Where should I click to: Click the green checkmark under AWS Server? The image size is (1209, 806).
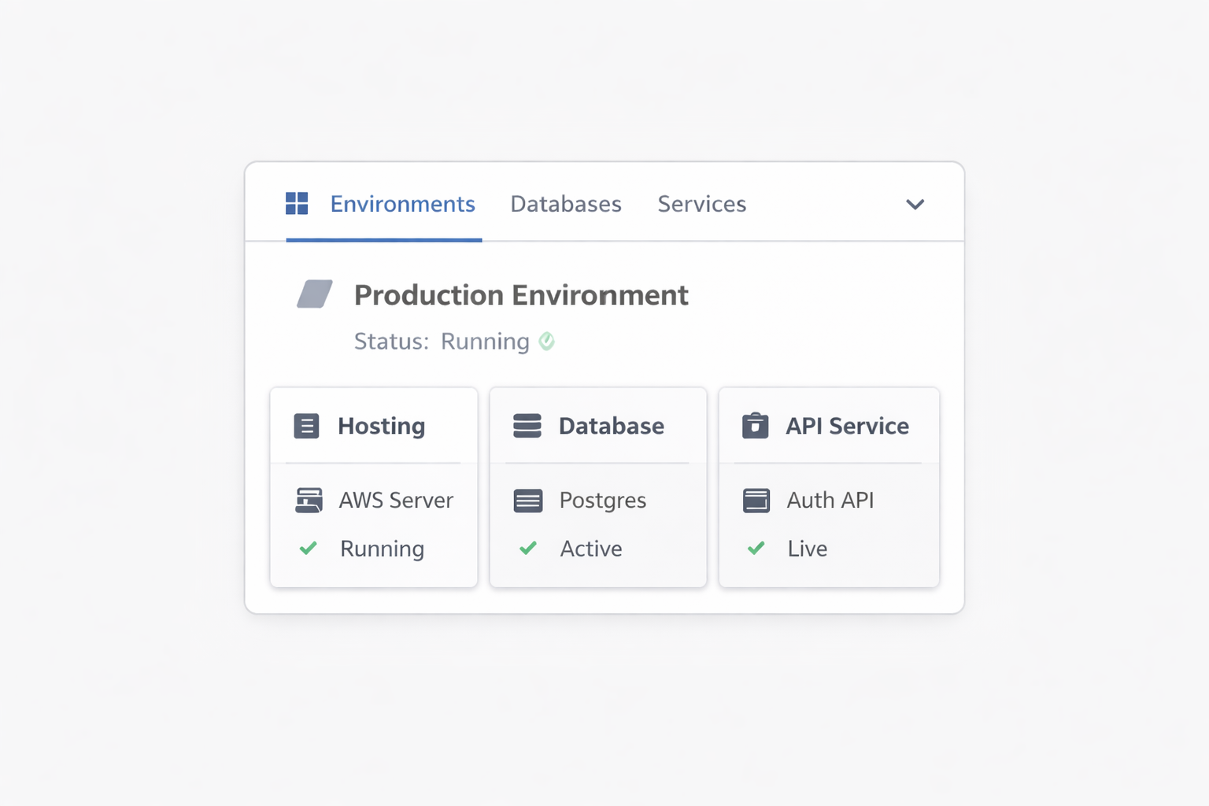pyautogui.click(x=308, y=549)
